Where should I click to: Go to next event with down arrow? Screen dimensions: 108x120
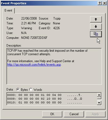[x=96, y=27]
